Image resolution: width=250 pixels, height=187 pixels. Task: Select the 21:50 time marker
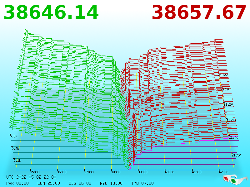point(236,155)
